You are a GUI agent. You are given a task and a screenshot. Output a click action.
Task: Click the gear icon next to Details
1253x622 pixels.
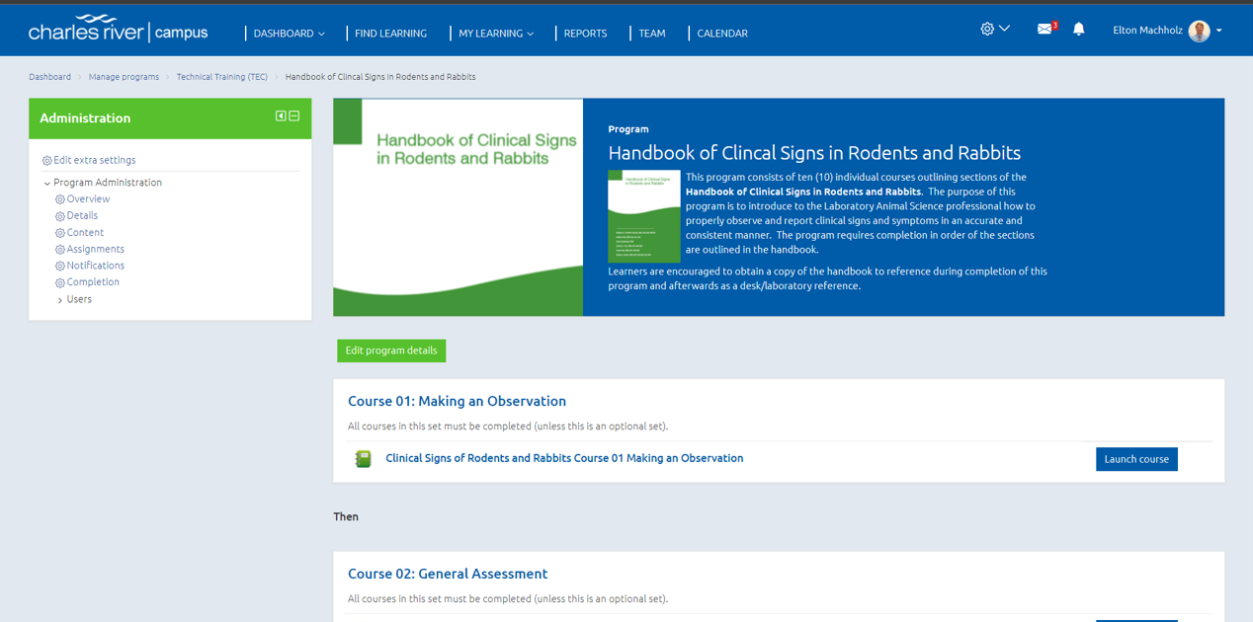[60, 216]
